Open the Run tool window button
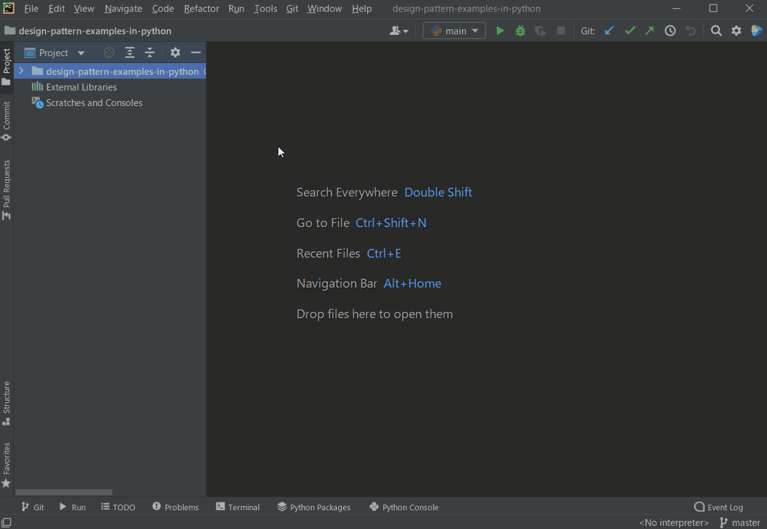This screenshot has height=529, width=767. (72, 507)
